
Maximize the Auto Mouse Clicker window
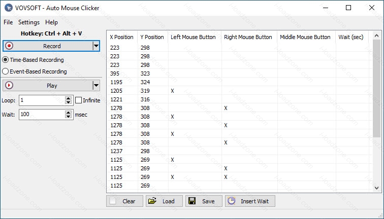(348, 8)
